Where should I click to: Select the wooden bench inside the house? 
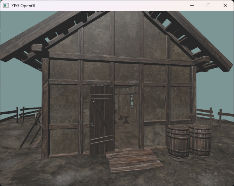[x=124, y=118]
